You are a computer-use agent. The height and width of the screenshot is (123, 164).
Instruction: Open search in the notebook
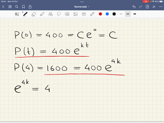click(x=17, y=7)
